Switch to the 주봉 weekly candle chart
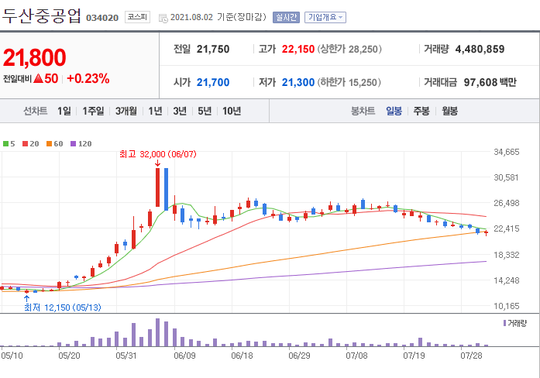 421,111
